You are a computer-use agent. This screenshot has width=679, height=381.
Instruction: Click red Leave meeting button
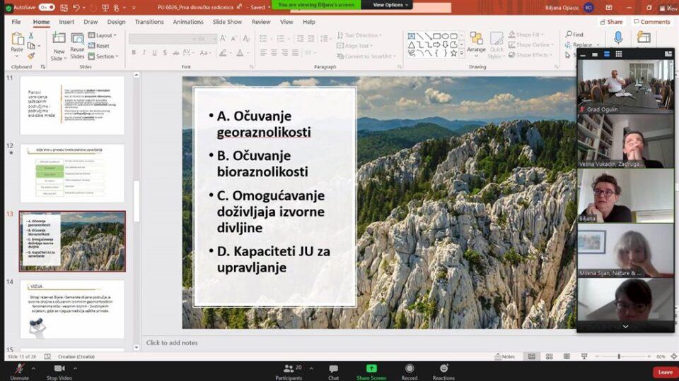click(665, 372)
